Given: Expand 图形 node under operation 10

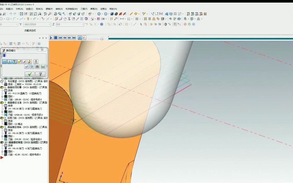Looking at the screenshot, I should point(2,152).
